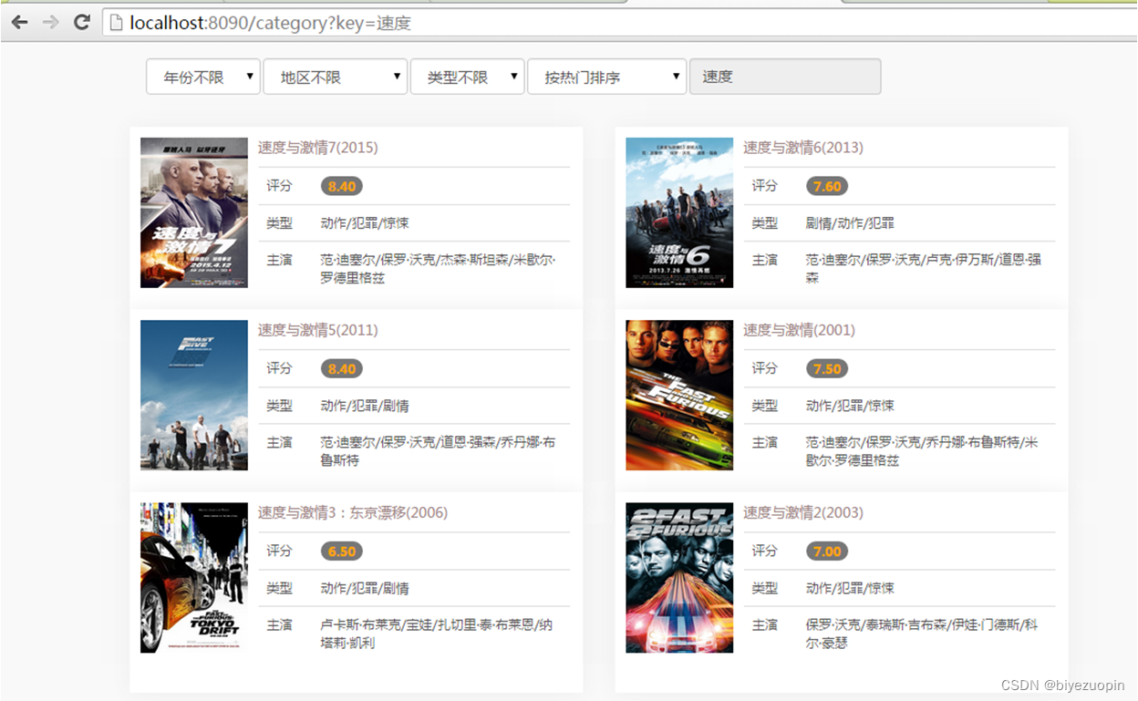Click the 7.60 rating badge
The height and width of the screenshot is (701, 1138).
coord(827,186)
